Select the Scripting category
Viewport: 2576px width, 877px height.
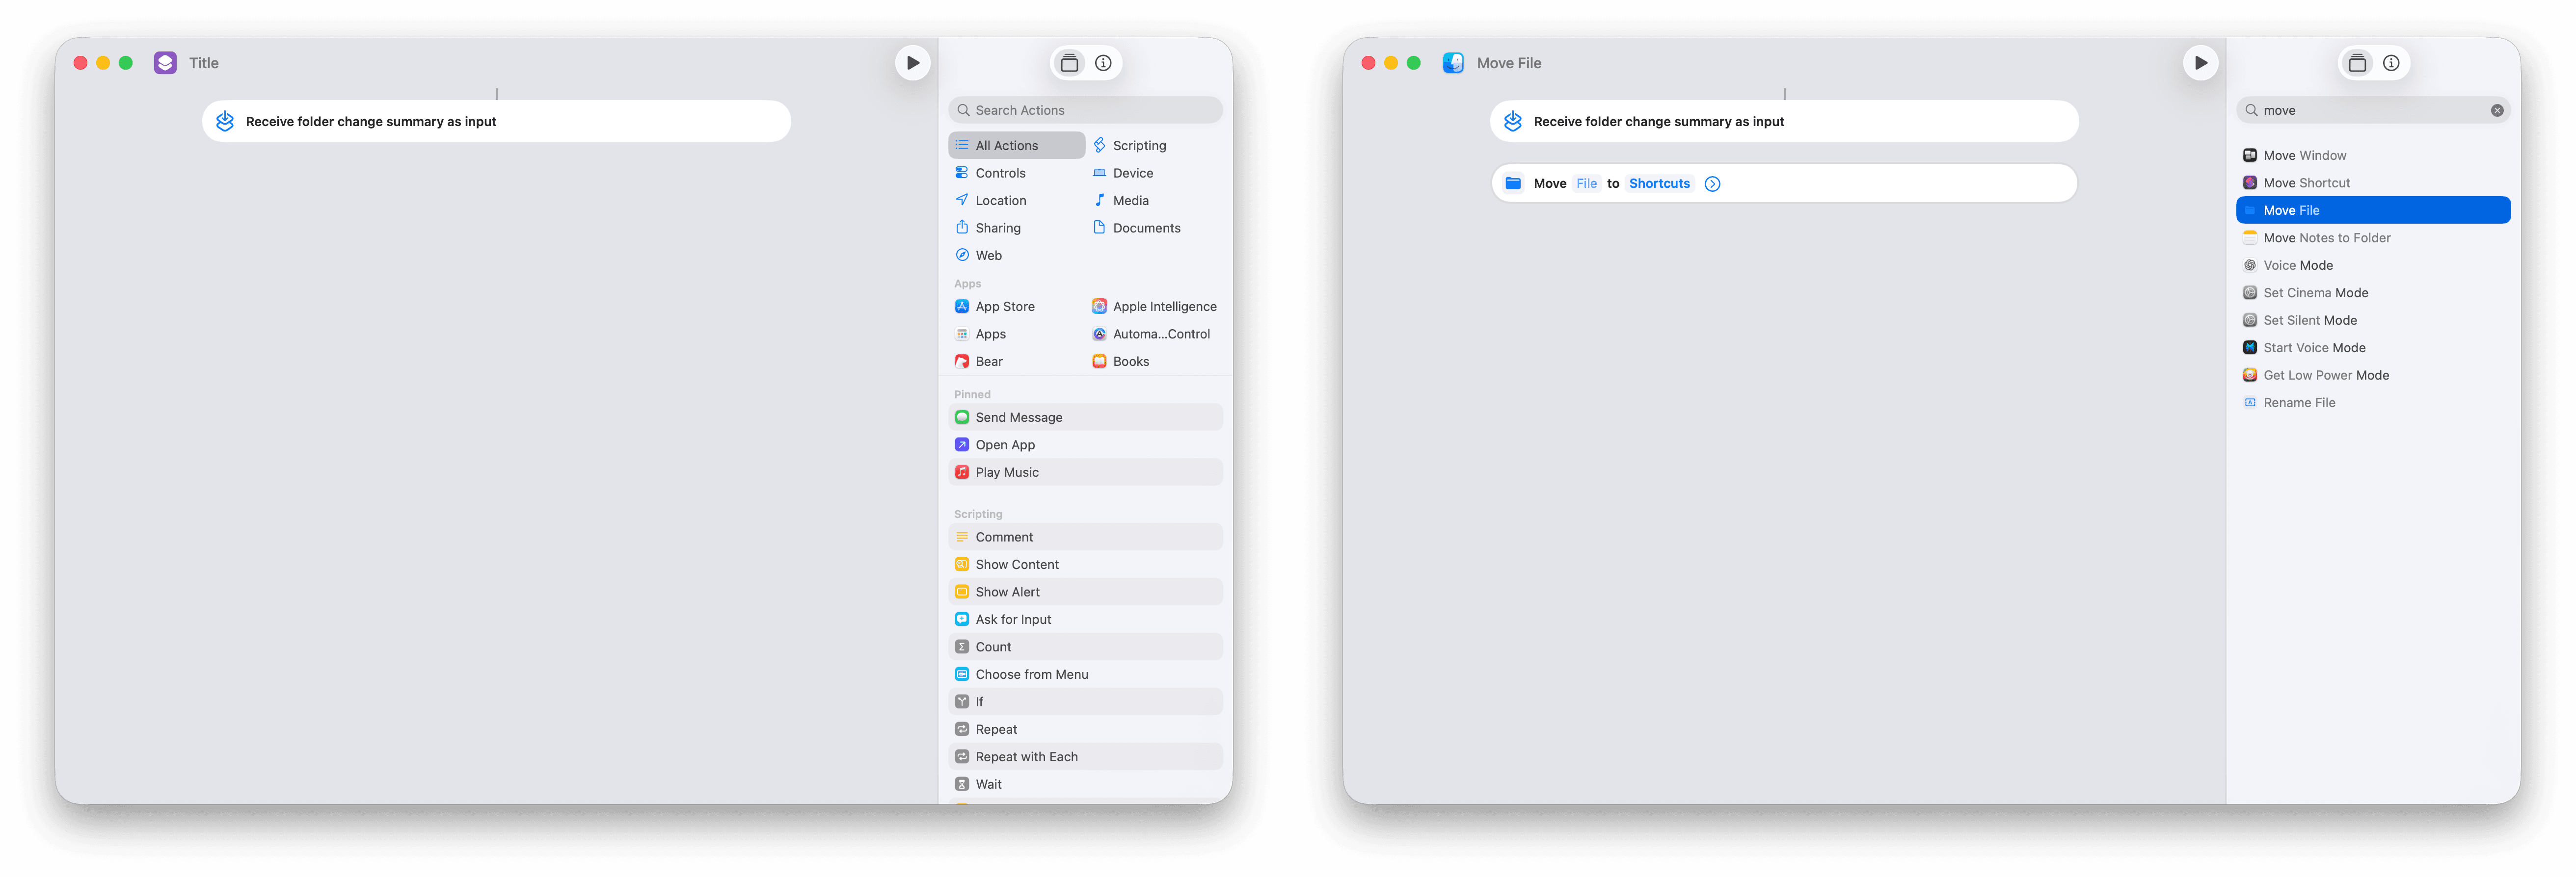click(x=1138, y=146)
